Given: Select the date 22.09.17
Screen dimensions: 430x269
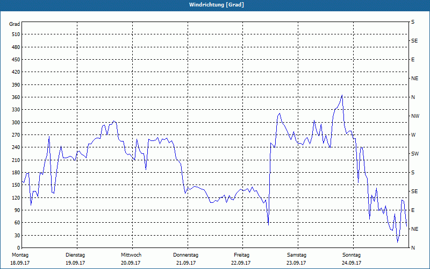Looking at the screenshot, I should pos(241,263).
